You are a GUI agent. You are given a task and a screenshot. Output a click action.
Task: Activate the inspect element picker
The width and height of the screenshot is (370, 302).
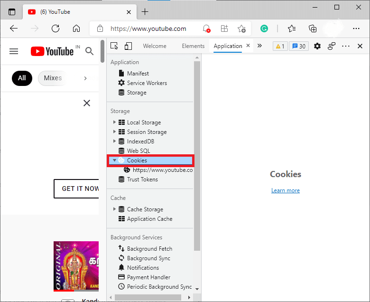(114, 46)
